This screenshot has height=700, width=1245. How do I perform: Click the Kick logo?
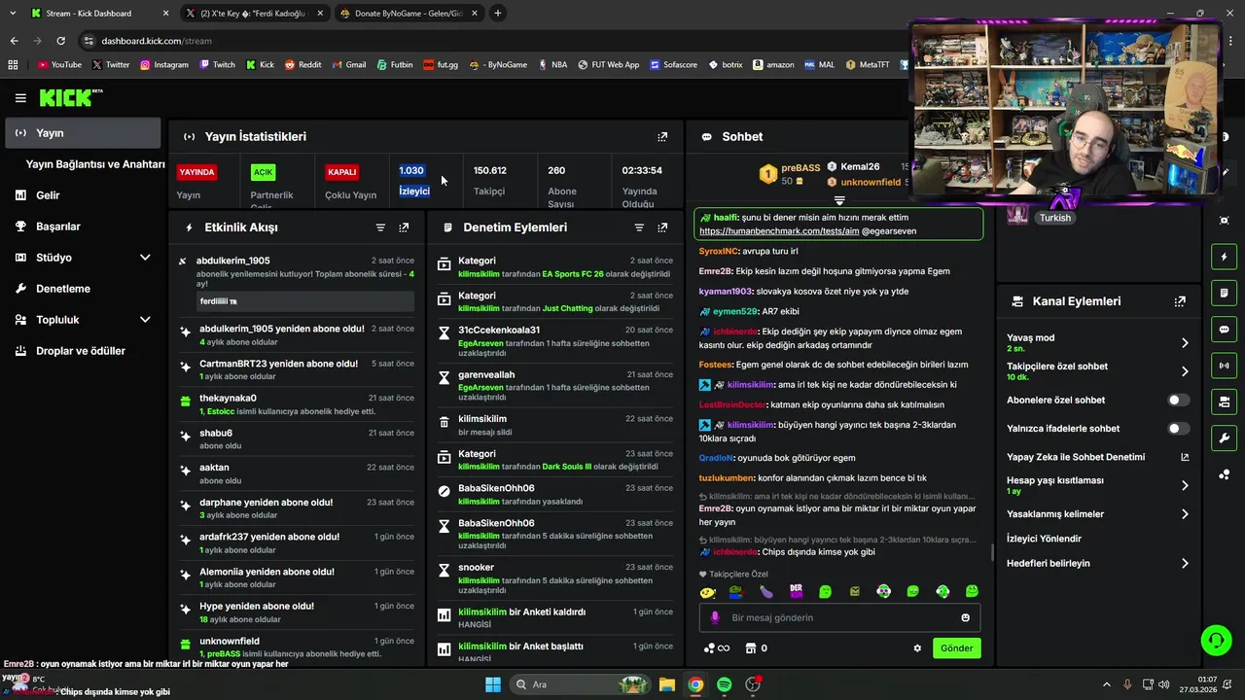(x=70, y=97)
